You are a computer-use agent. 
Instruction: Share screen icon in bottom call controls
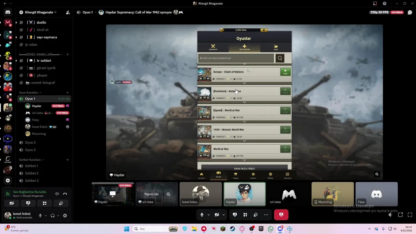tap(235, 214)
